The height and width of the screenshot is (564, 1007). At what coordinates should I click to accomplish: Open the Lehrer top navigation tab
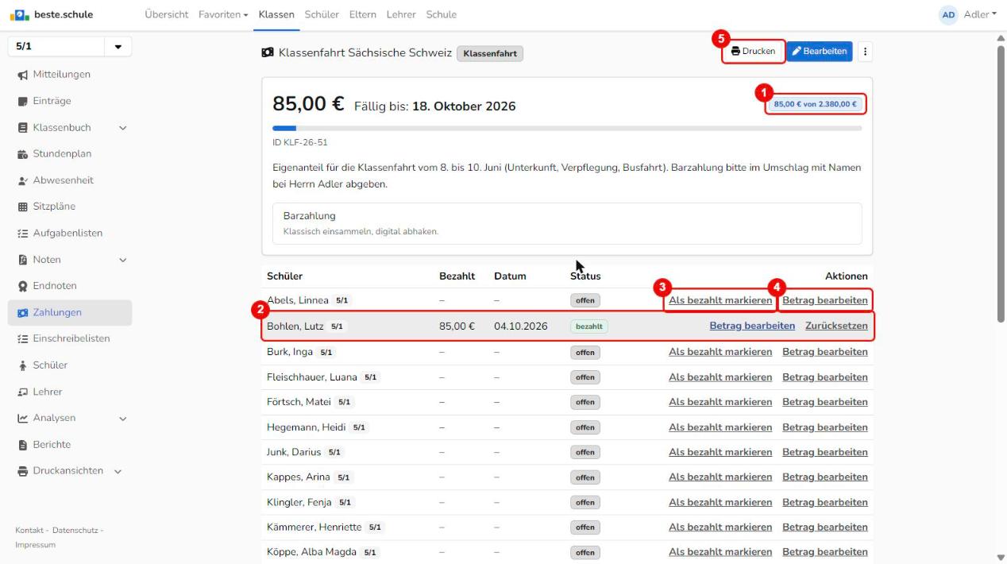401,14
